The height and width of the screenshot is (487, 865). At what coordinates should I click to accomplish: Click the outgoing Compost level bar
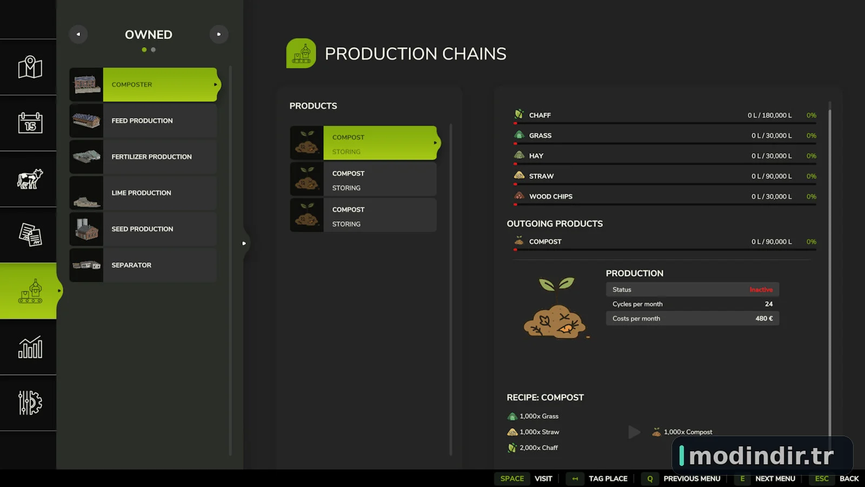(x=665, y=249)
